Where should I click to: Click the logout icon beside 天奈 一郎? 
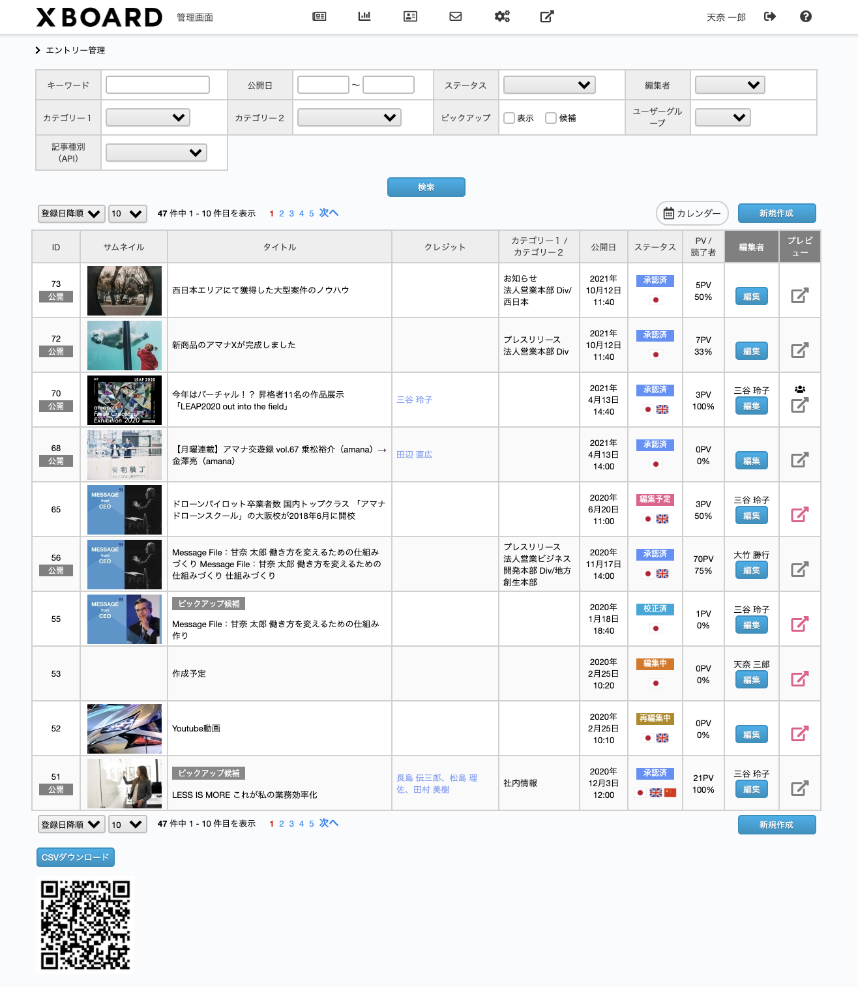(x=770, y=16)
